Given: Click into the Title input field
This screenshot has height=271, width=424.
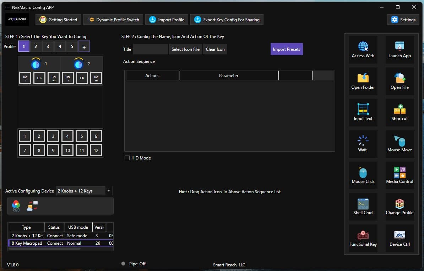Looking at the screenshot, I should [150, 49].
